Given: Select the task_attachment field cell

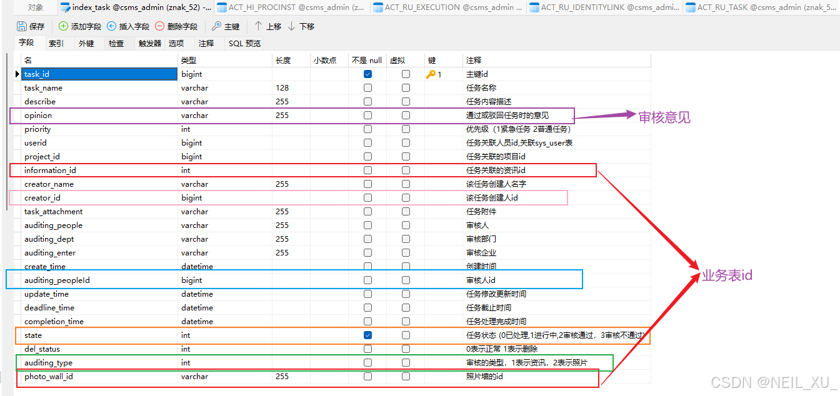Looking at the screenshot, I should click(99, 211).
